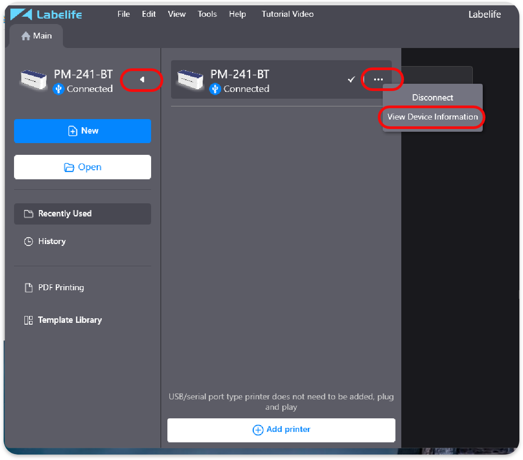Image resolution: width=523 pixels, height=460 pixels.
Task: Open the Tutorial Video menu item
Action: (288, 14)
